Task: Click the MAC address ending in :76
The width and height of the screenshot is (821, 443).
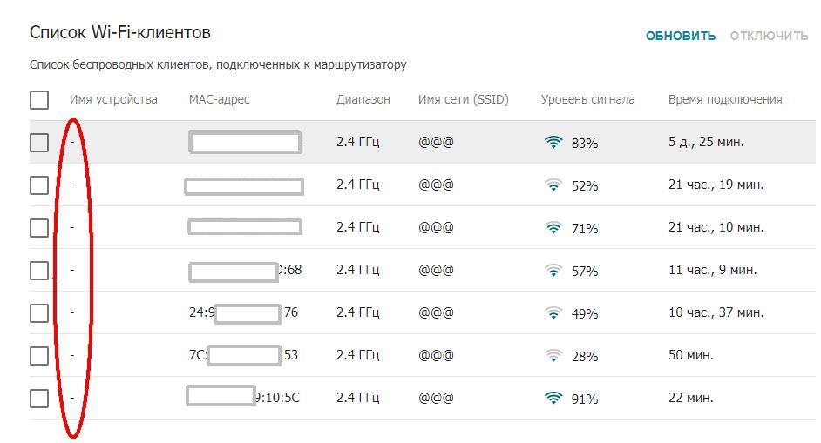Action: point(244,312)
